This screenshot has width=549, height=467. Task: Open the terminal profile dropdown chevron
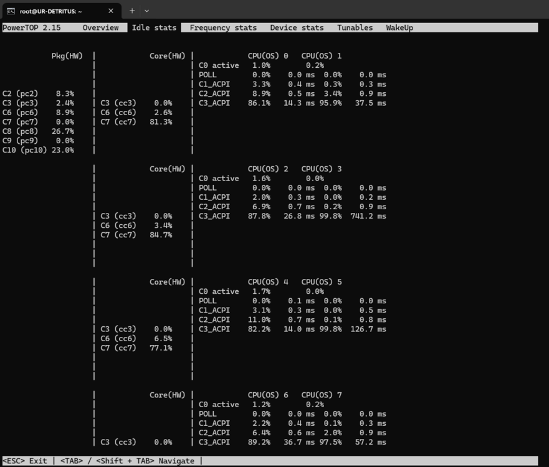click(x=146, y=11)
